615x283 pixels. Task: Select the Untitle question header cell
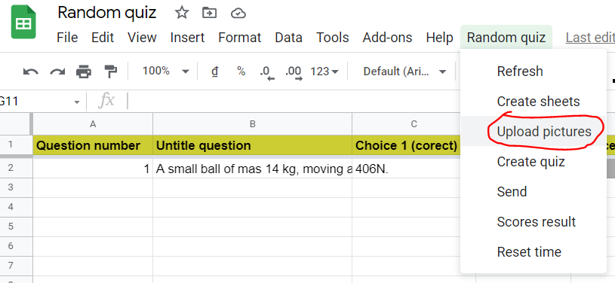coord(253,145)
